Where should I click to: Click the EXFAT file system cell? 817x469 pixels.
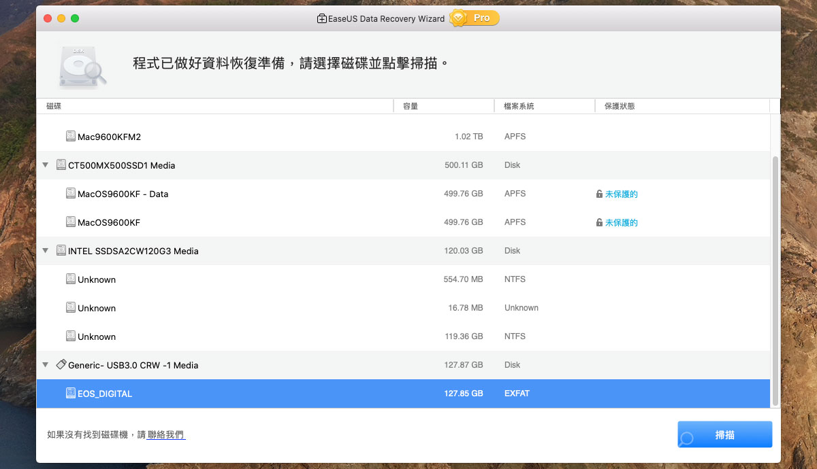coord(517,394)
